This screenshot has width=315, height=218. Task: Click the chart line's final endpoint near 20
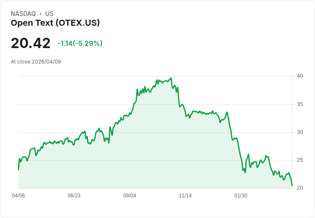[x=292, y=185]
